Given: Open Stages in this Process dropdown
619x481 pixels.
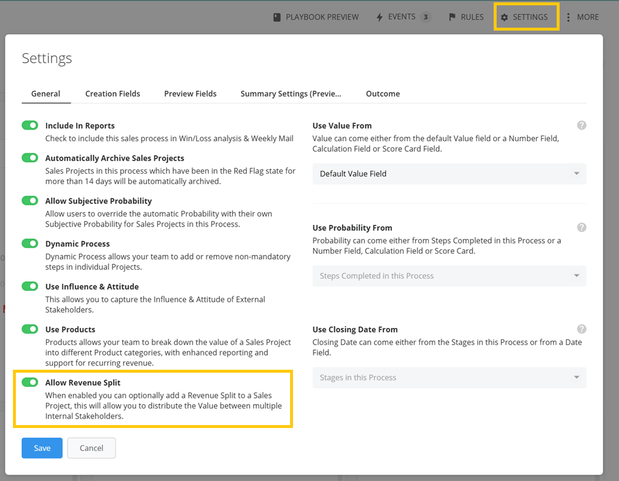Looking at the screenshot, I should [x=449, y=377].
